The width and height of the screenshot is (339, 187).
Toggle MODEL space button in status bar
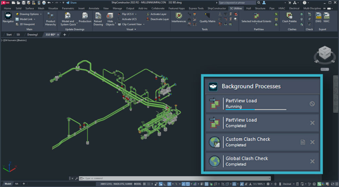coord(137,184)
